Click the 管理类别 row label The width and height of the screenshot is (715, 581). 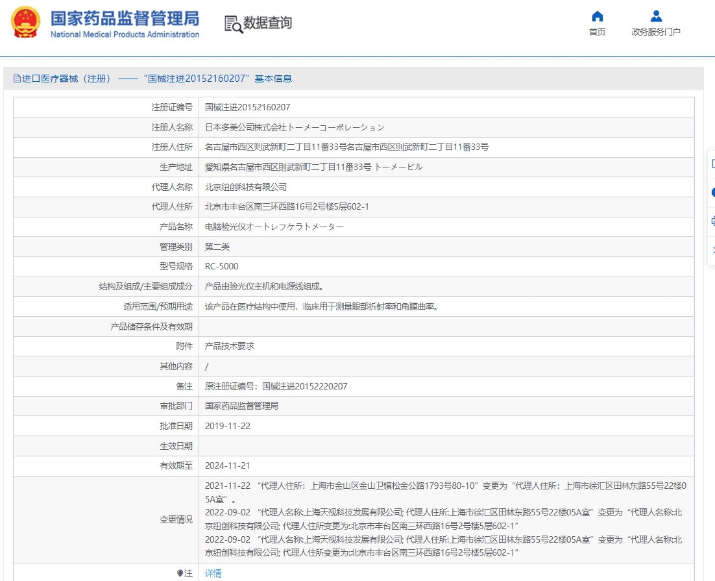(176, 247)
